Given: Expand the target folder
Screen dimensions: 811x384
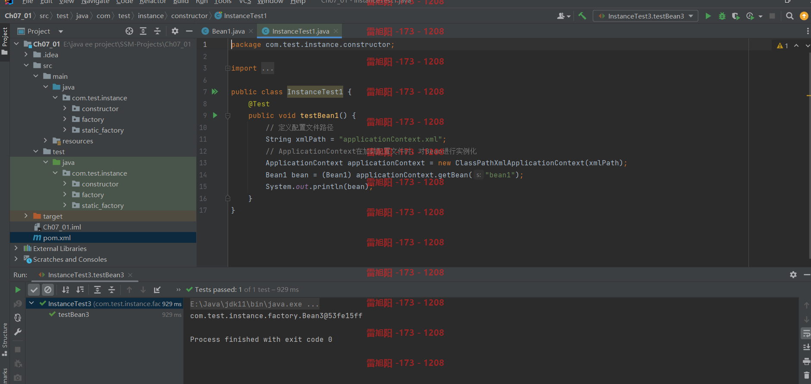Looking at the screenshot, I should 26,216.
